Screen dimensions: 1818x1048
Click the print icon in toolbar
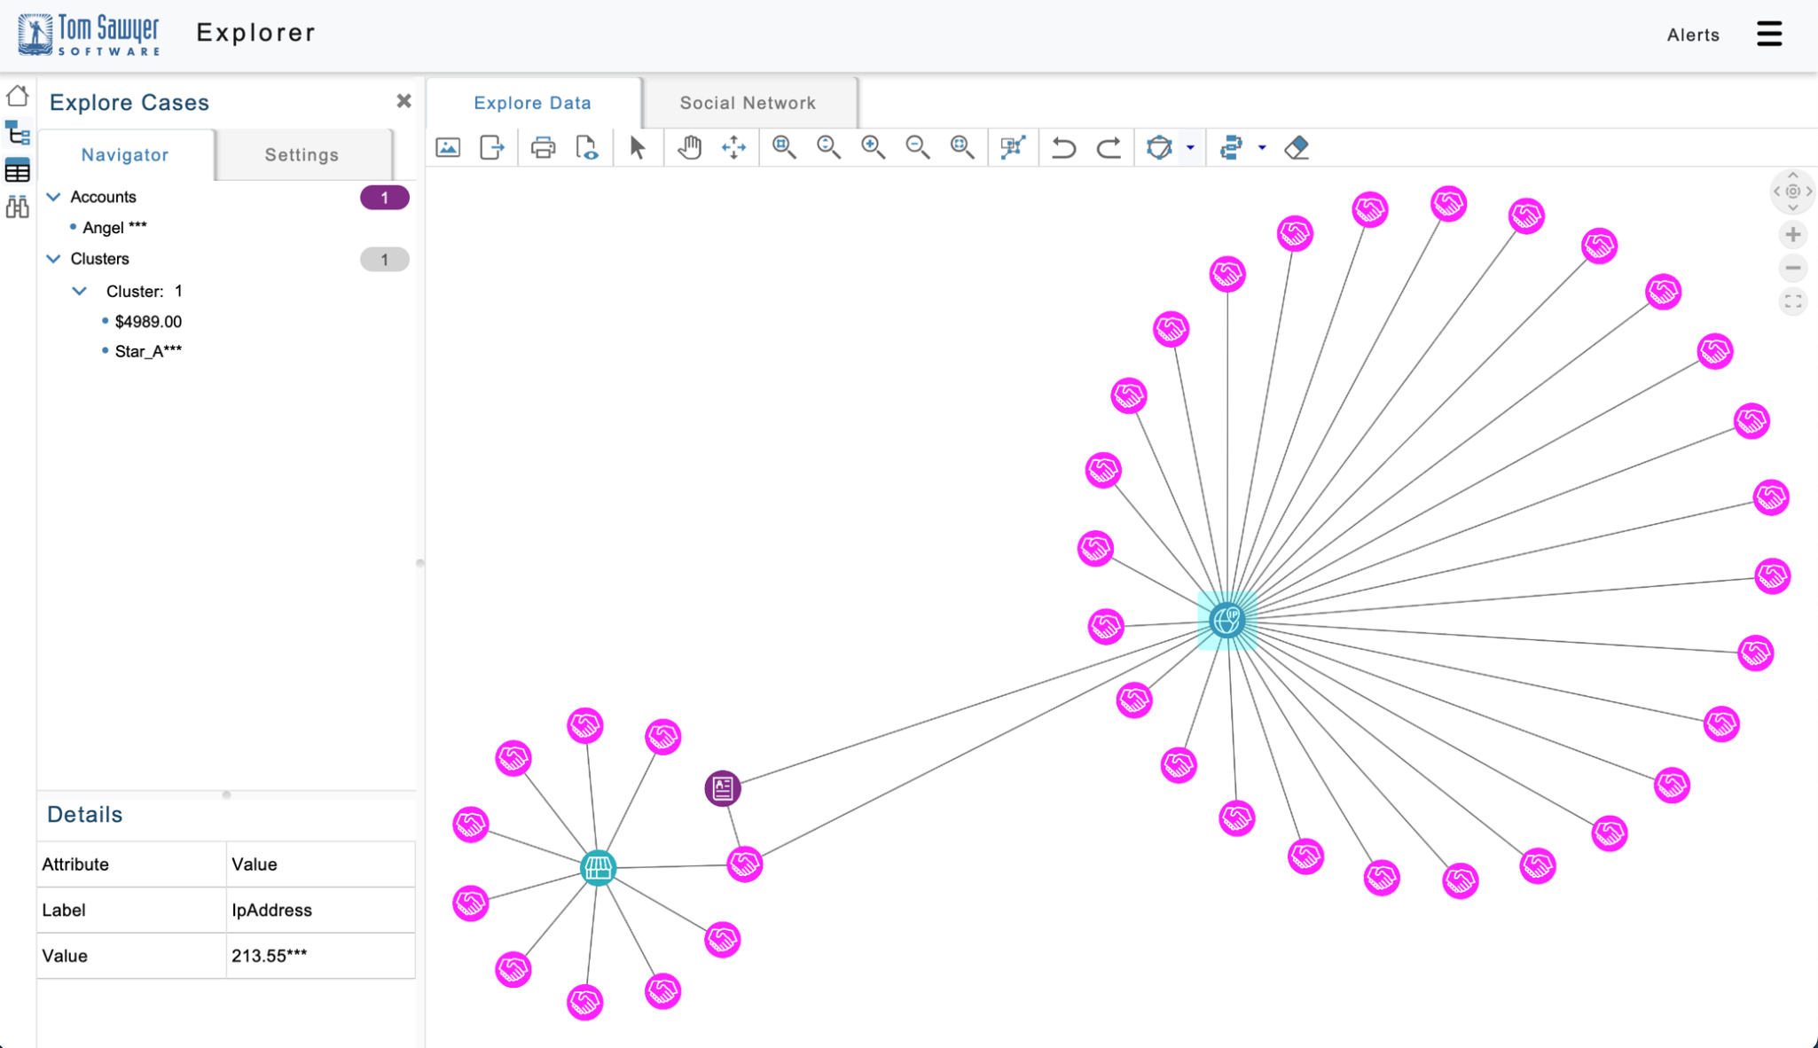click(x=543, y=147)
